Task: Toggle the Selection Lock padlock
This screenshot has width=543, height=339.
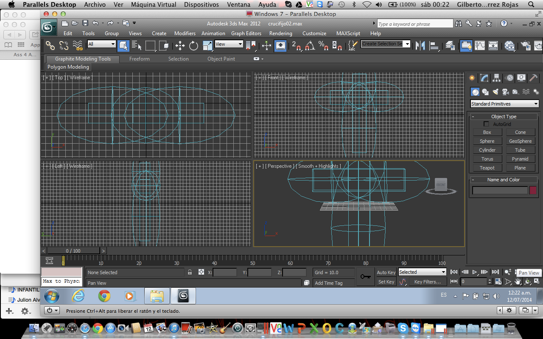Action: [x=190, y=272]
